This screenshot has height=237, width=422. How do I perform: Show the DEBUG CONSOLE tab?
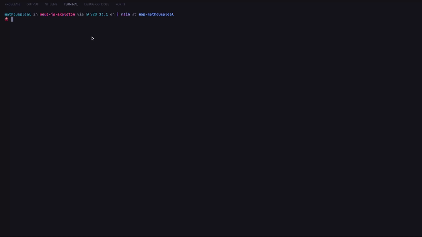pos(97,4)
